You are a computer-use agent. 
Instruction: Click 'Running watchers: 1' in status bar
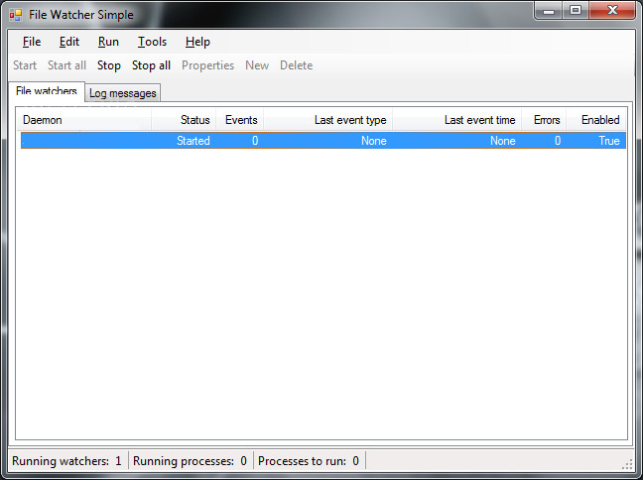point(66,461)
